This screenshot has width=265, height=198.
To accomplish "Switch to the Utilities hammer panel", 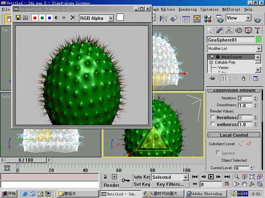I will point(257,31).
